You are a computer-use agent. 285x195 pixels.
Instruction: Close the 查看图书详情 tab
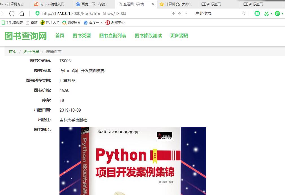click(x=153, y=4)
